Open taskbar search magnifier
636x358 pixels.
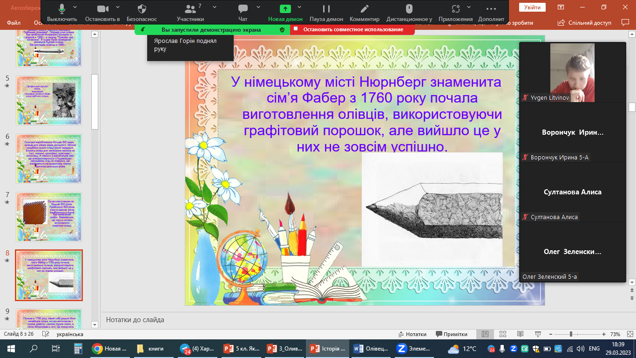point(34,349)
